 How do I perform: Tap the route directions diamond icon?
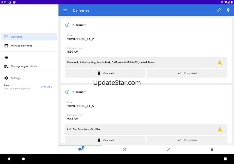tap(219, 10)
